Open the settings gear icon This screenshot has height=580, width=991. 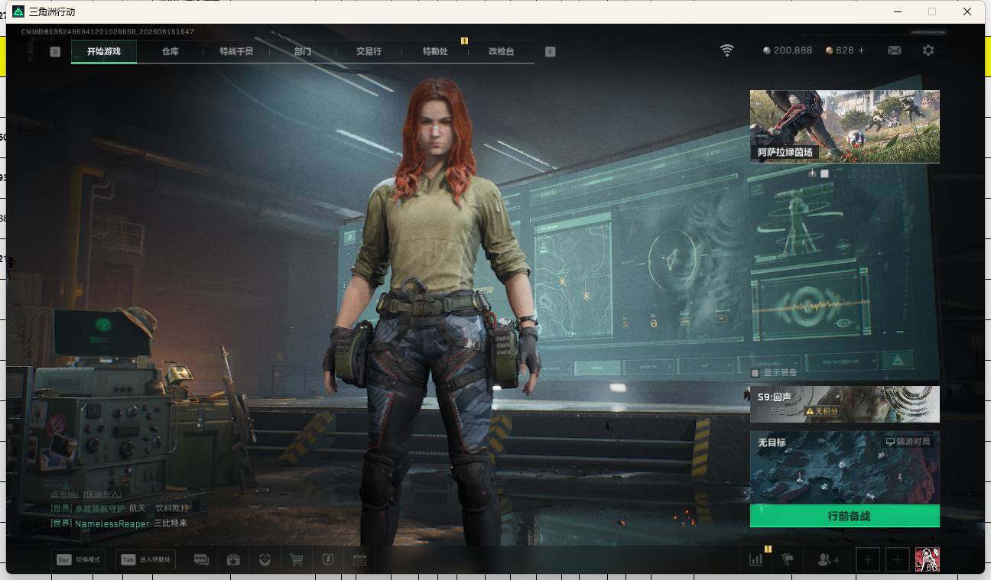[x=928, y=50]
